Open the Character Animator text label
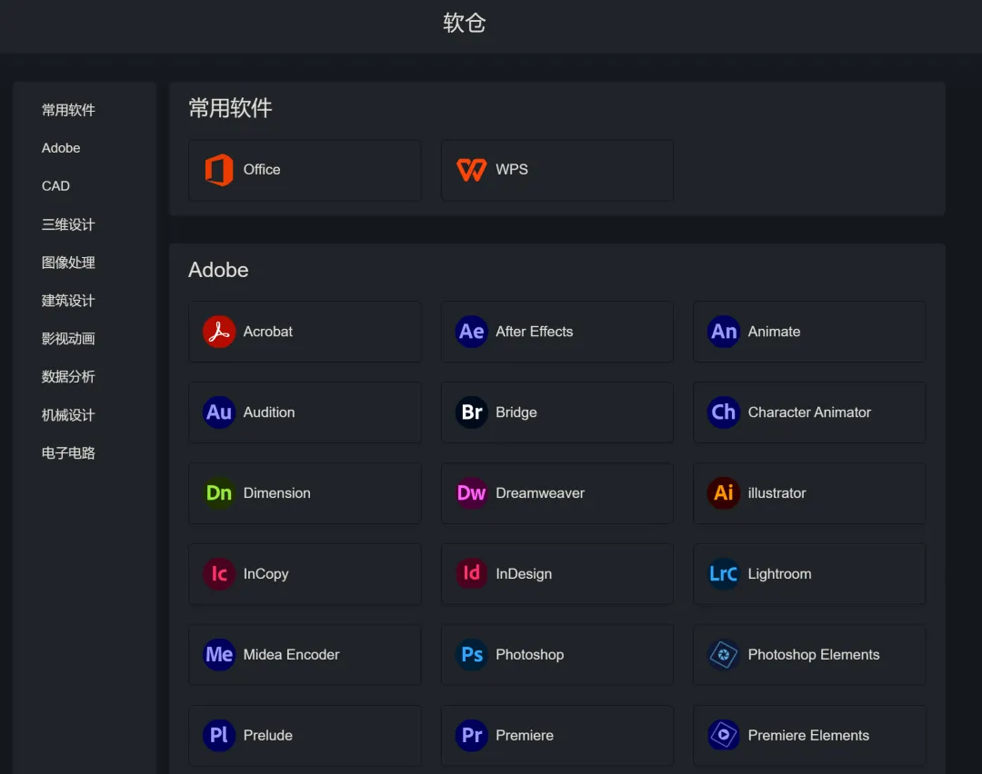Image resolution: width=982 pixels, height=774 pixels. coord(809,412)
